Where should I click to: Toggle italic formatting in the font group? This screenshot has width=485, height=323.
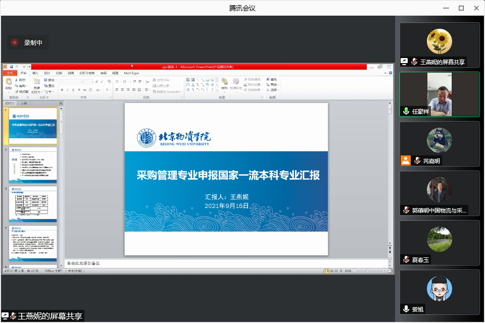pyautogui.click(x=68, y=90)
